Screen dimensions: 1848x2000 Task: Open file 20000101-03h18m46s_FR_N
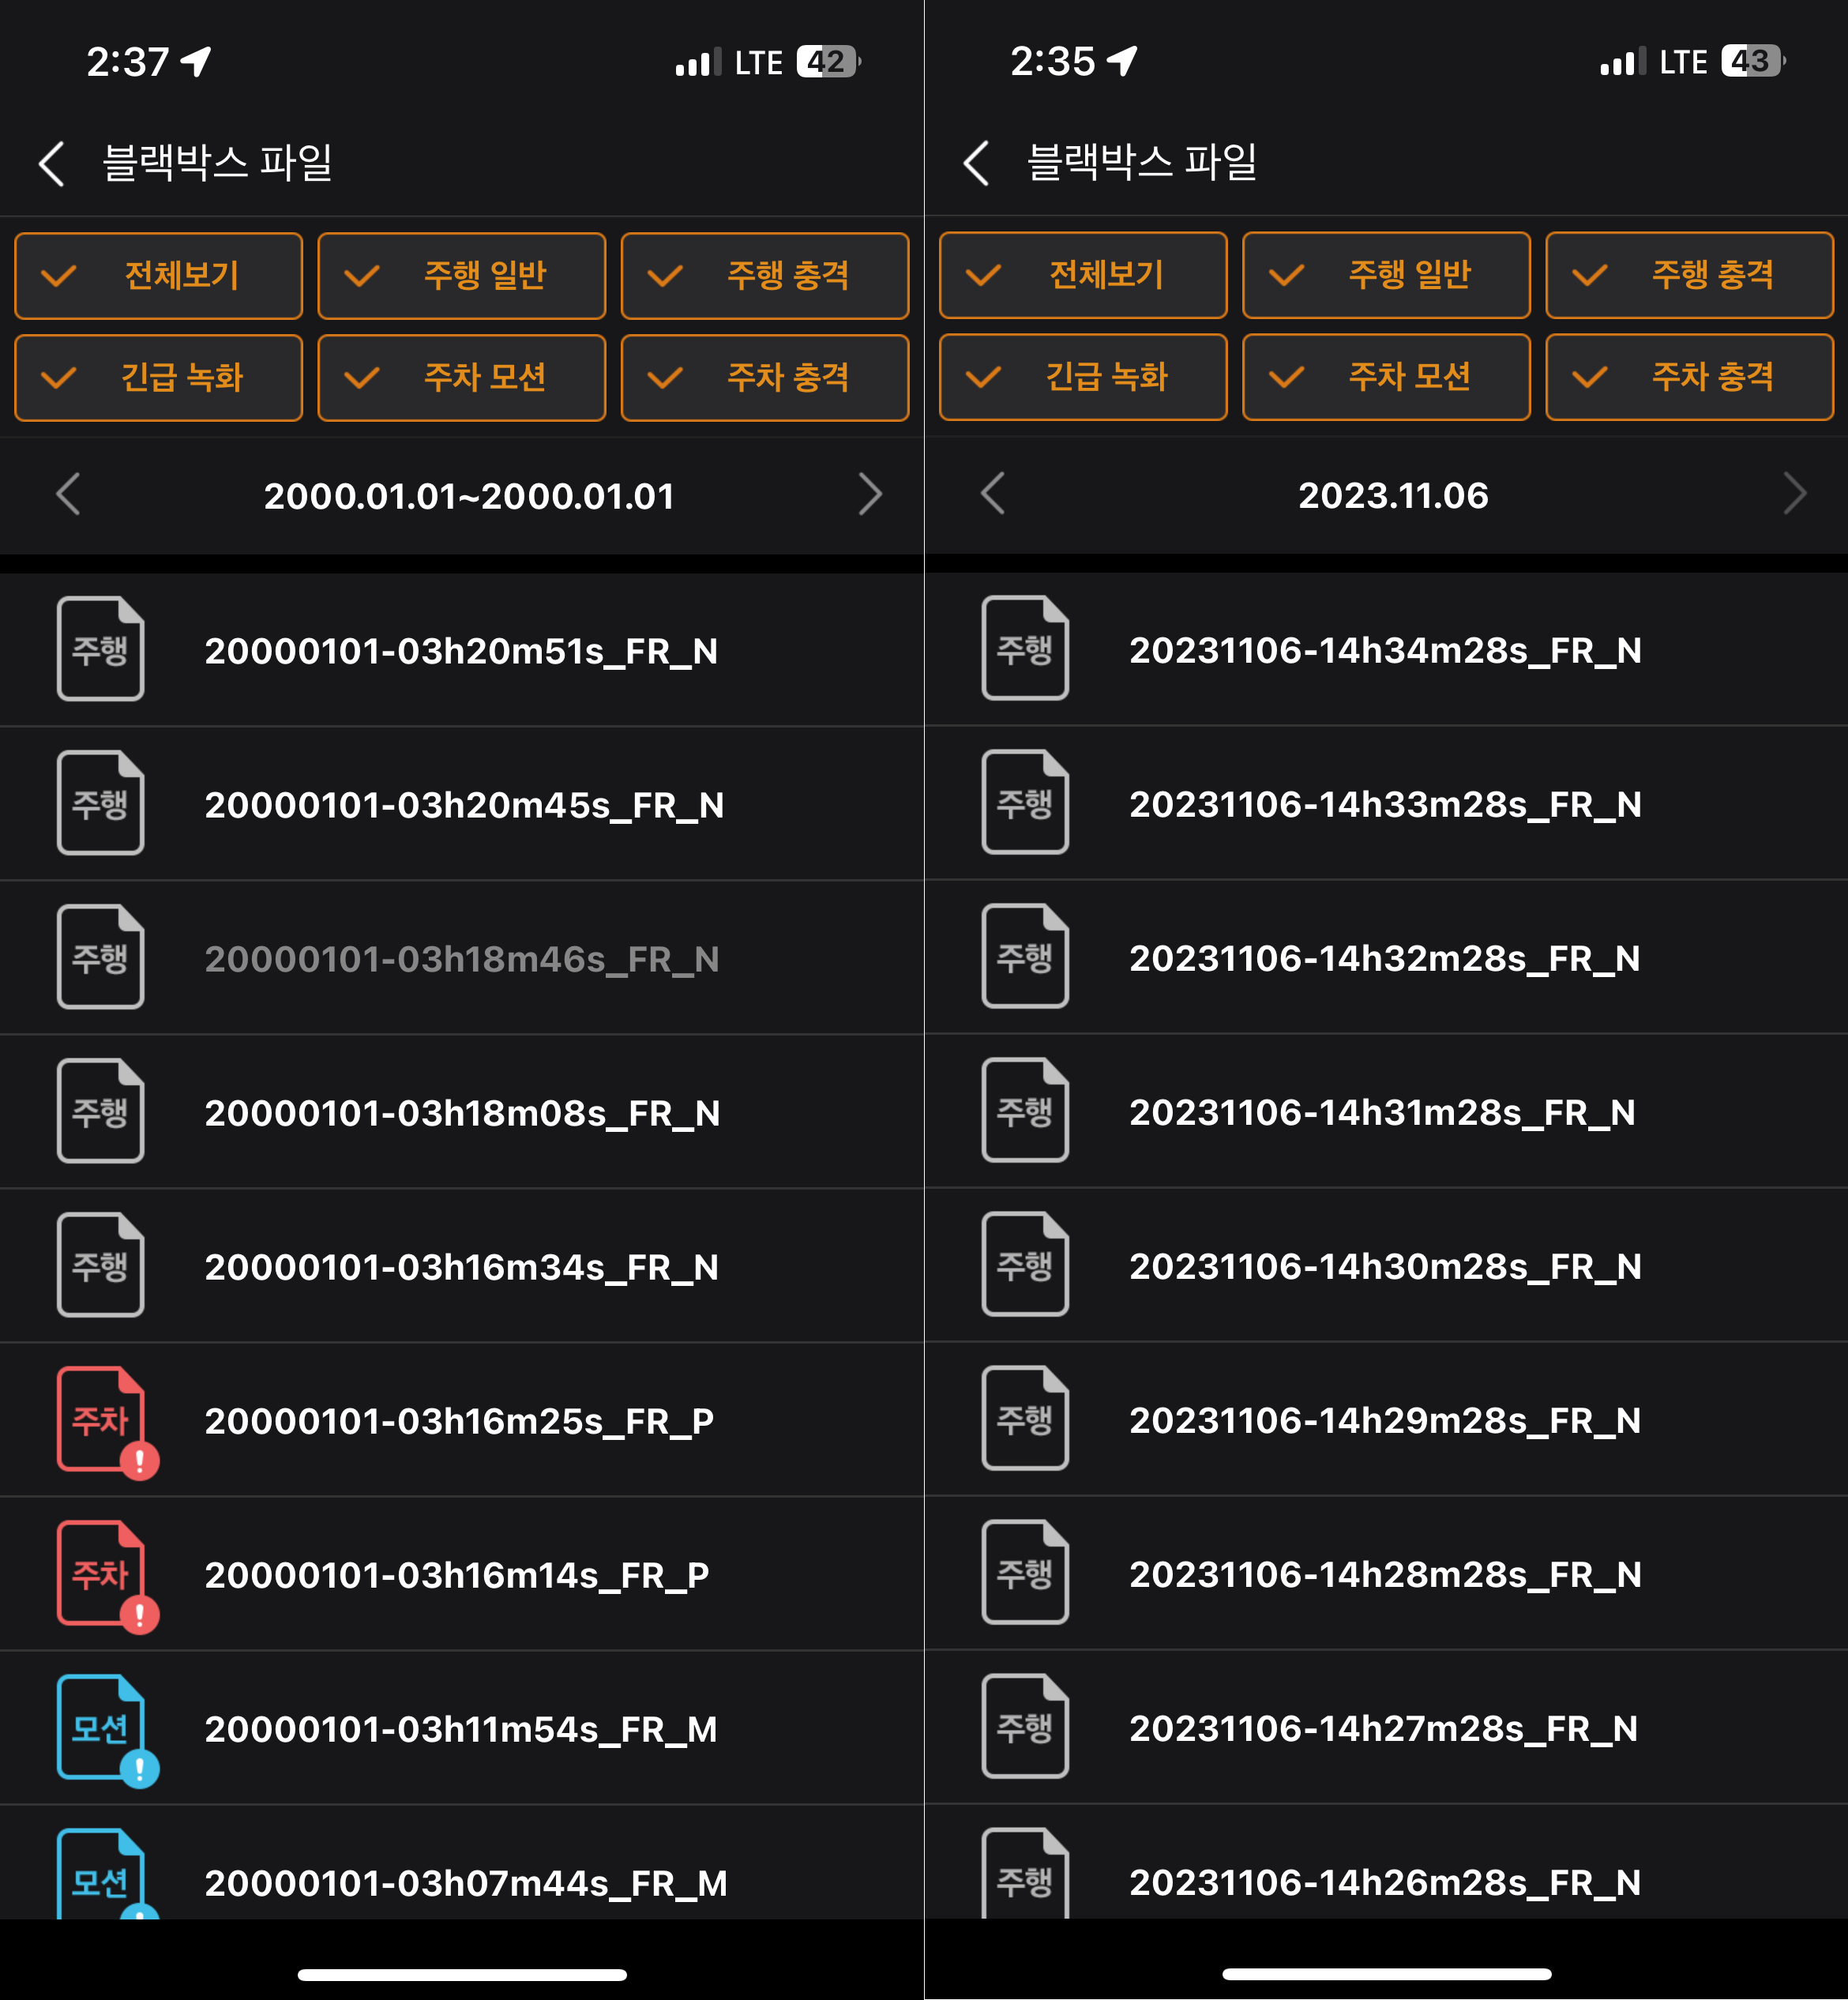462,959
